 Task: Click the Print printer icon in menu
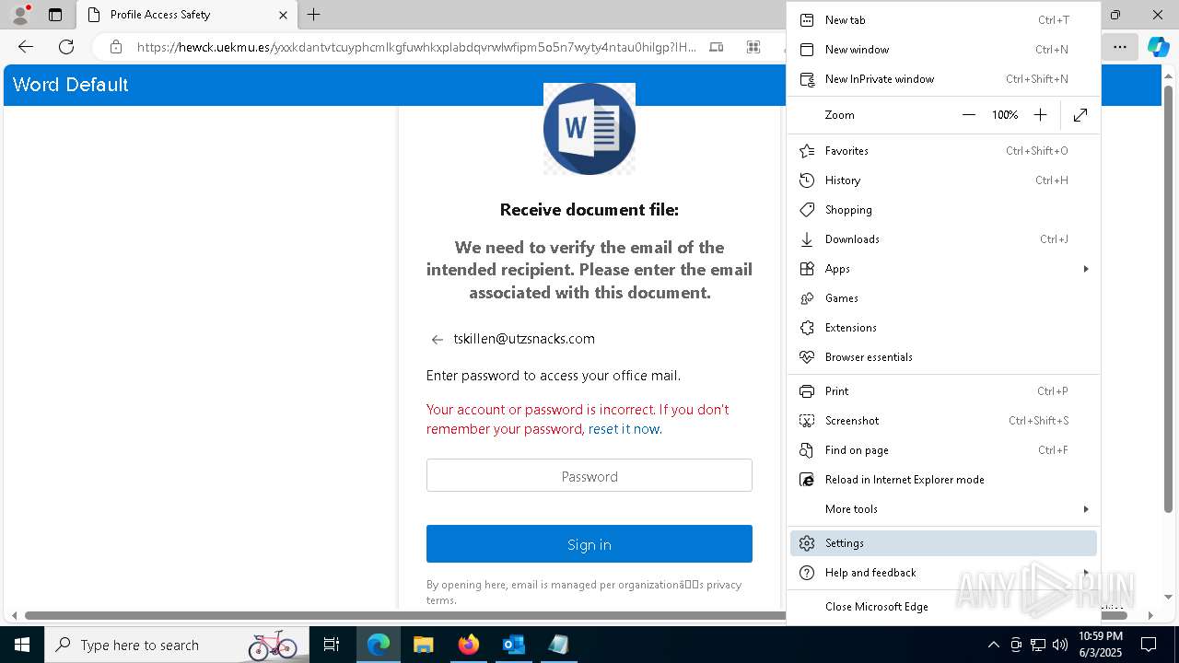807,391
